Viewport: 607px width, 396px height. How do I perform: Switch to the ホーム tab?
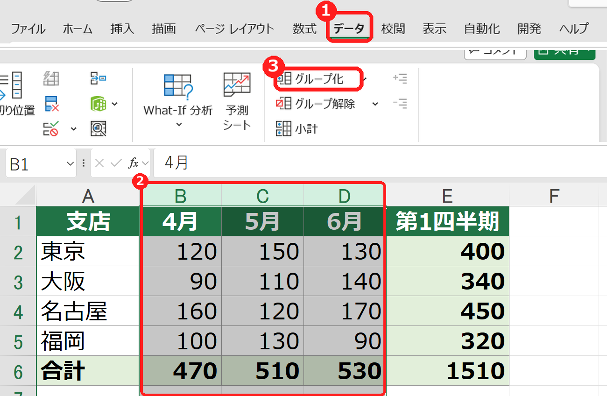click(78, 29)
